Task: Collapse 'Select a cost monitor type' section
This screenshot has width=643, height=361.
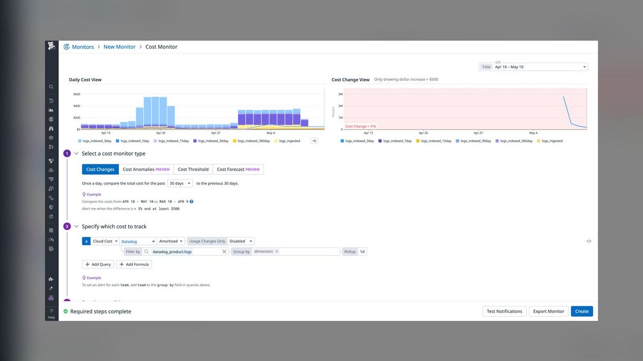Action: (77, 153)
